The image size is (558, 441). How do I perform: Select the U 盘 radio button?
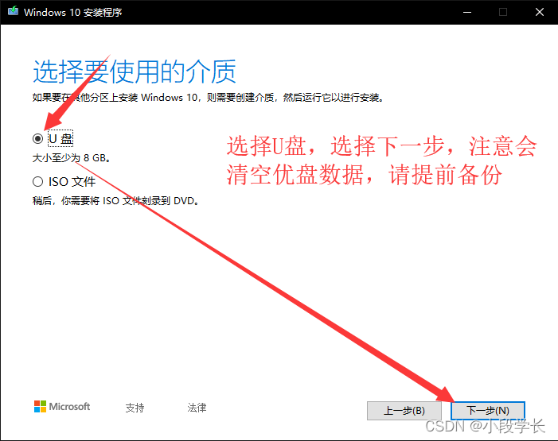click(x=37, y=138)
